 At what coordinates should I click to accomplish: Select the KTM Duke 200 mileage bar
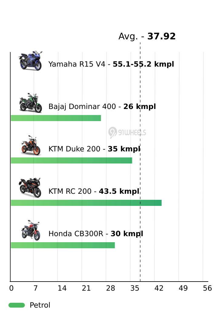click(x=71, y=160)
